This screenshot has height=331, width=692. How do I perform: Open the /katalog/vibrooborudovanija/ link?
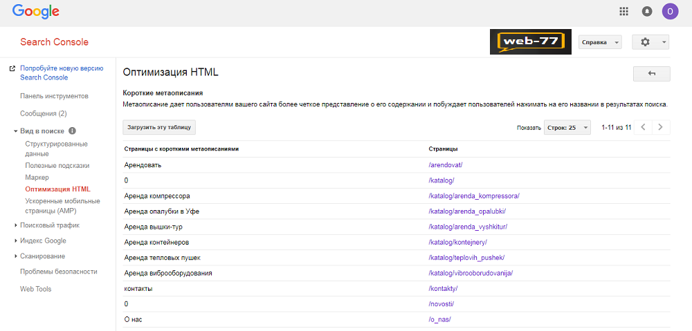(x=471, y=273)
